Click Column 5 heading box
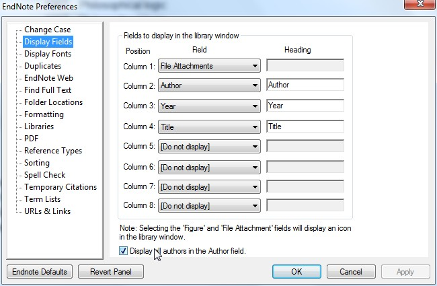This screenshot has height=286, width=437. [x=305, y=146]
